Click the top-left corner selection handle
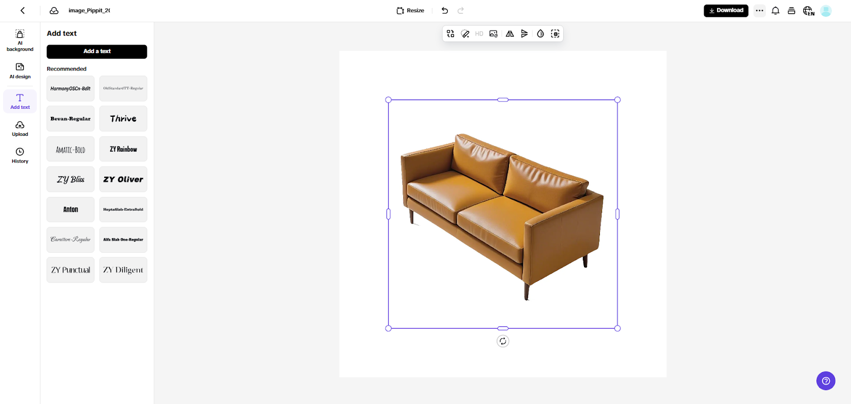This screenshot has height=404, width=851. (x=388, y=100)
